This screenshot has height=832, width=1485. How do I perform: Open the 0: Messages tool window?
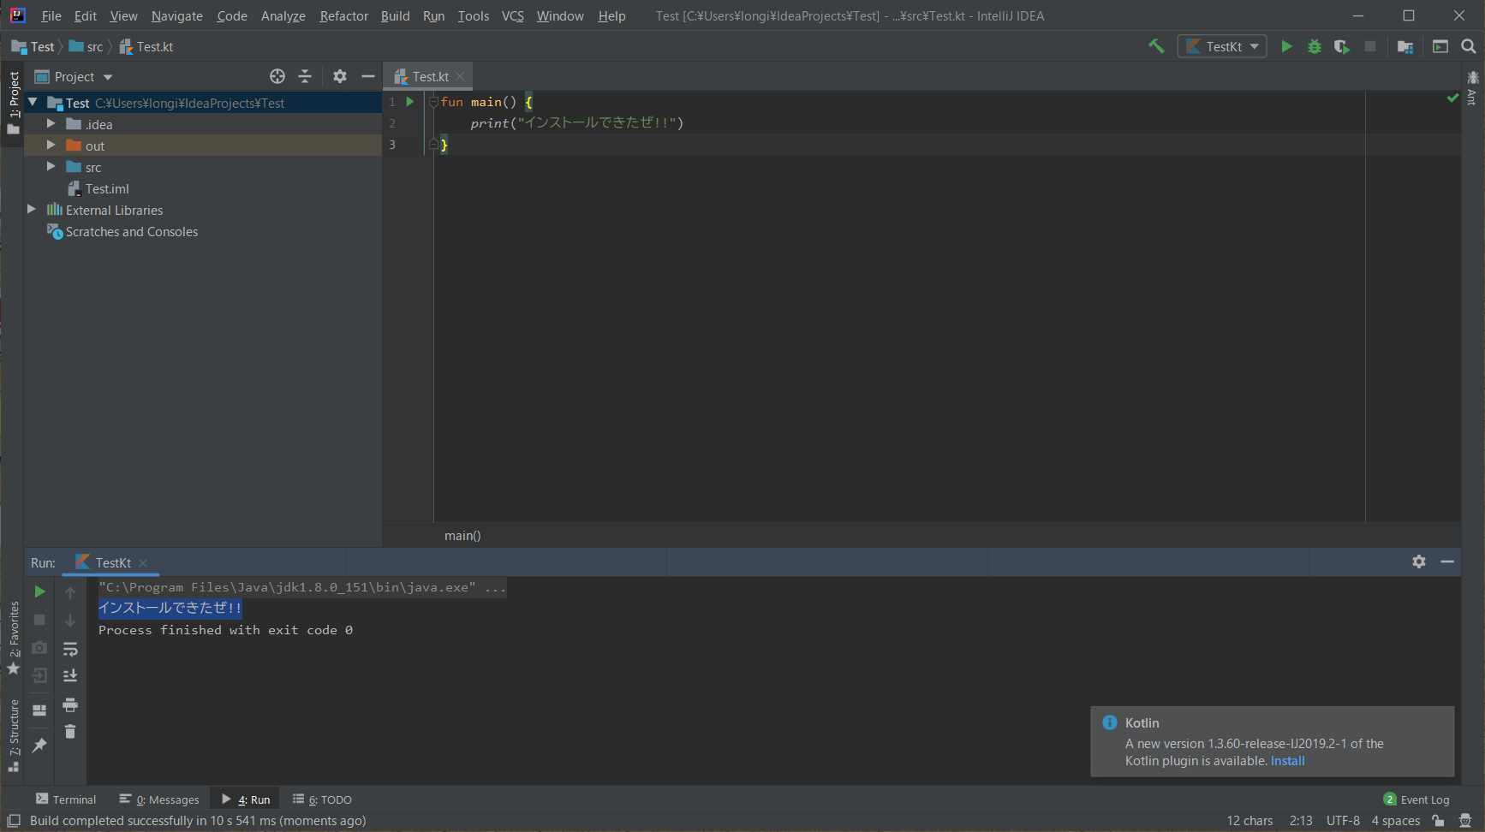159,799
